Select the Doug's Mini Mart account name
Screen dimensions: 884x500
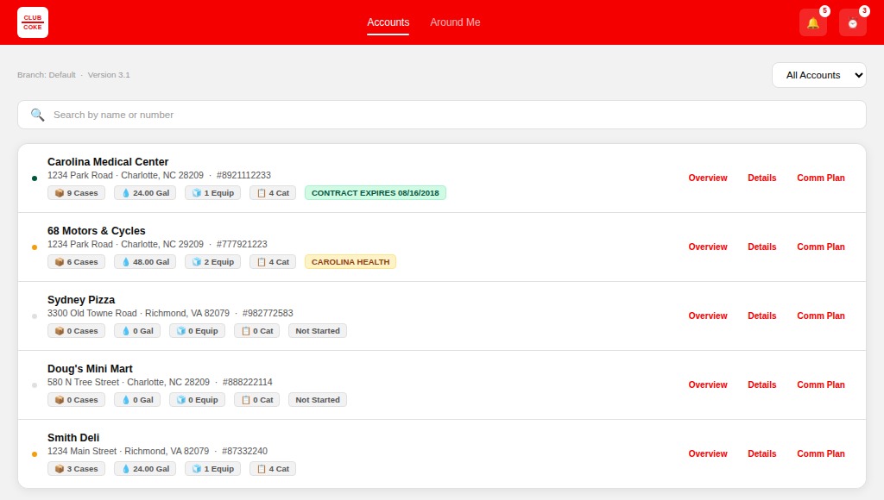tap(90, 369)
